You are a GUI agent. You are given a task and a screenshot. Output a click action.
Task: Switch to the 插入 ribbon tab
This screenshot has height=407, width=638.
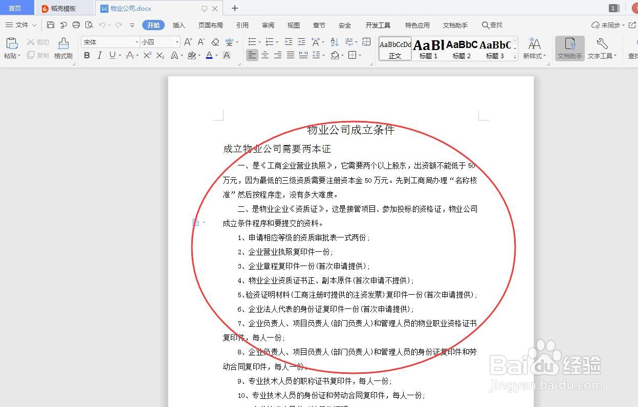179,25
